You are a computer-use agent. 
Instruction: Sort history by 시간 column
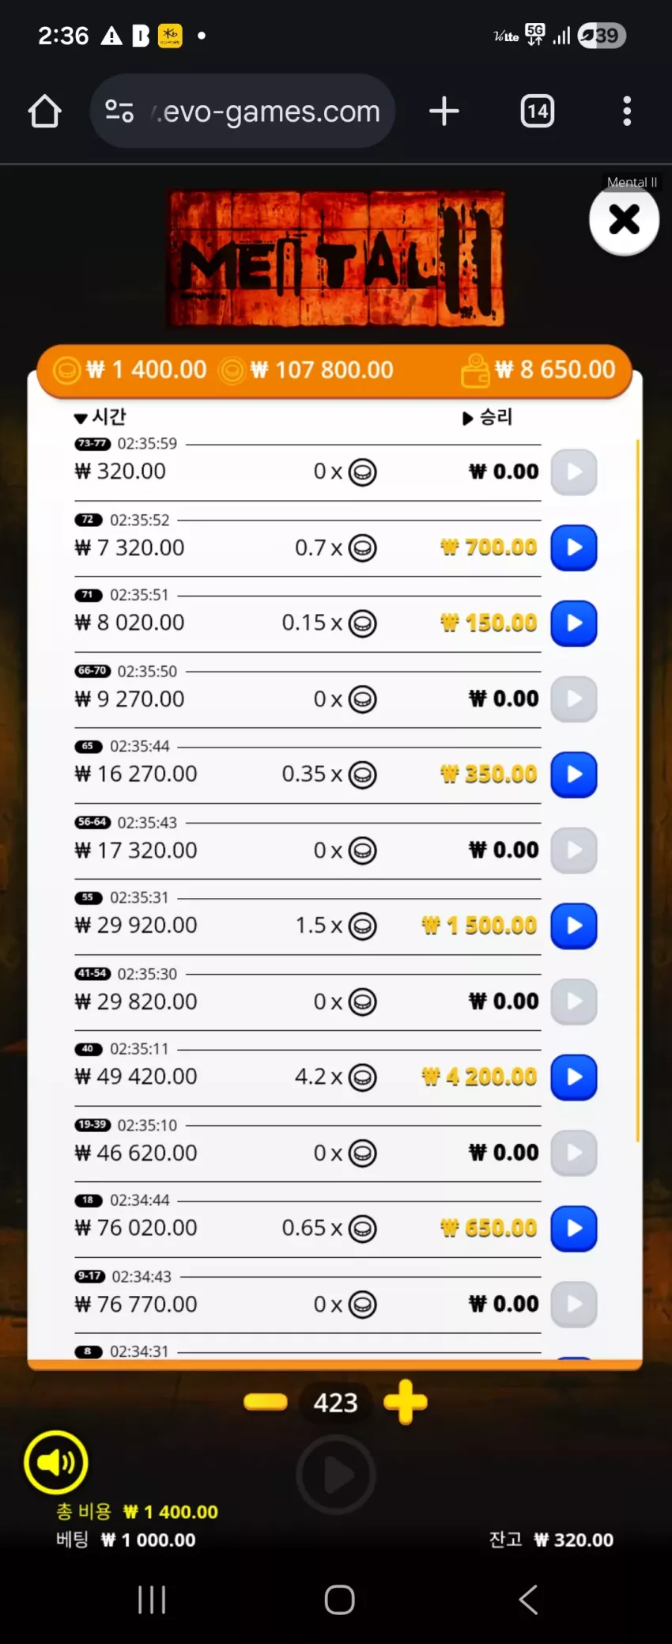[100, 416]
